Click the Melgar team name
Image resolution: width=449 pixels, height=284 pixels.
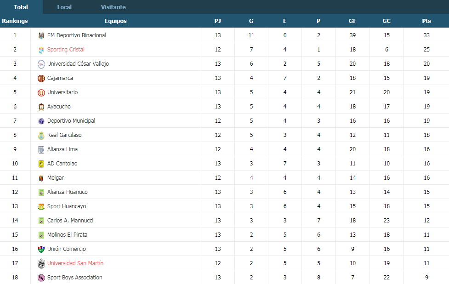pos(56,178)
